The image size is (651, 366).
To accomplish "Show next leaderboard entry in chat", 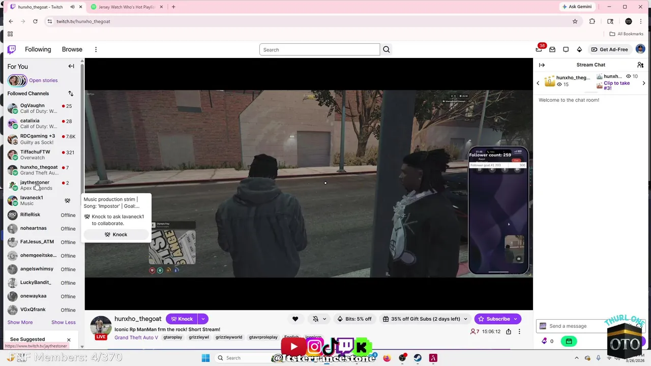I will (x=644, y=83).
